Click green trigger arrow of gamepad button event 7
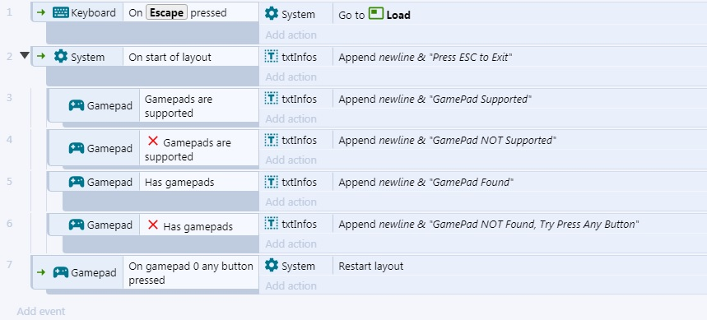The width and height of the screenshot is (707, 320). 41,272
